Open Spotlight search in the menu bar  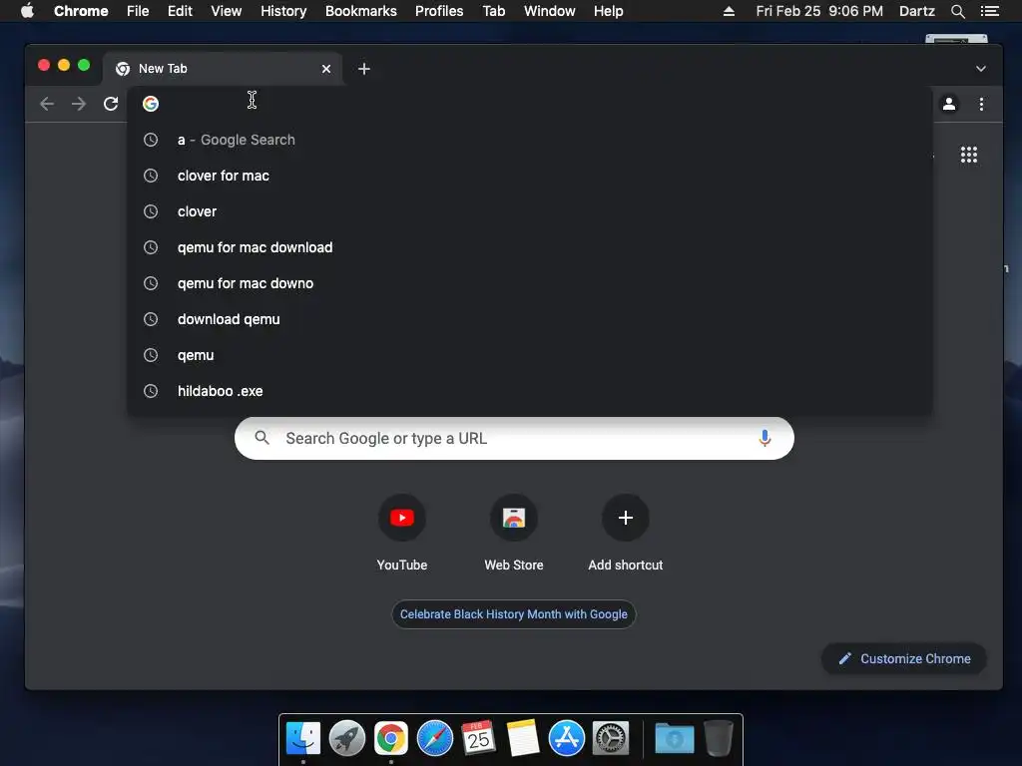click(x=957, y=11)
